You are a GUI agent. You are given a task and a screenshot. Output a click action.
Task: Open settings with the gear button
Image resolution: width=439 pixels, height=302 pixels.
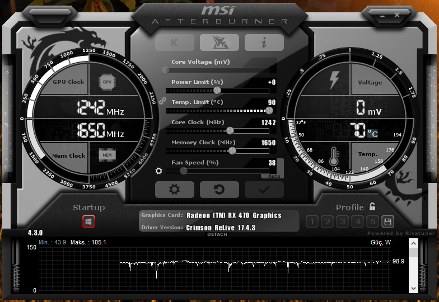[x=174, y=190]
